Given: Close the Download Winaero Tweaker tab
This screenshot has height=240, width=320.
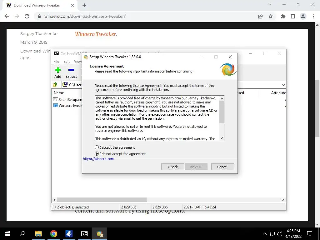Looking at the screenshot, I should pyautogui.click(x=72, y=5).
